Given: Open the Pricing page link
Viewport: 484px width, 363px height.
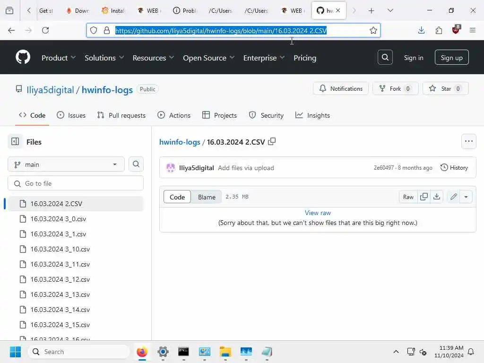Looking at the screenshot, I should (305, 58).
